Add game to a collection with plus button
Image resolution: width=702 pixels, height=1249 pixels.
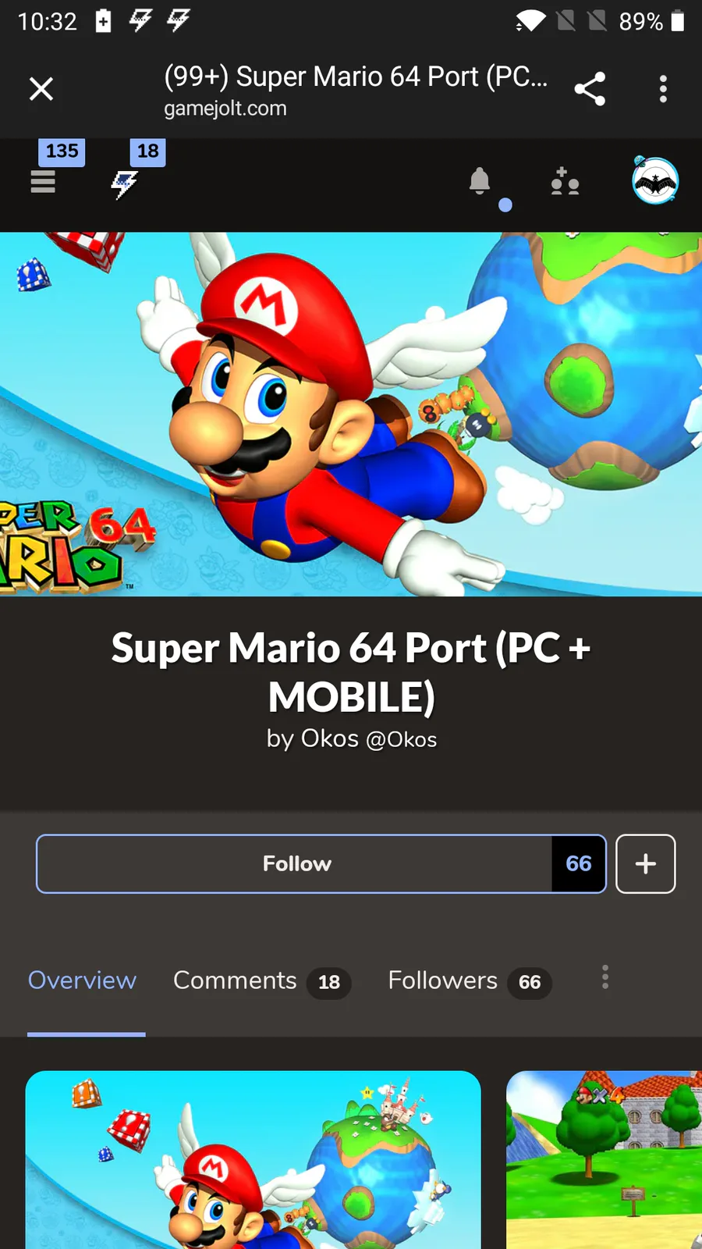tap(646, 863)
